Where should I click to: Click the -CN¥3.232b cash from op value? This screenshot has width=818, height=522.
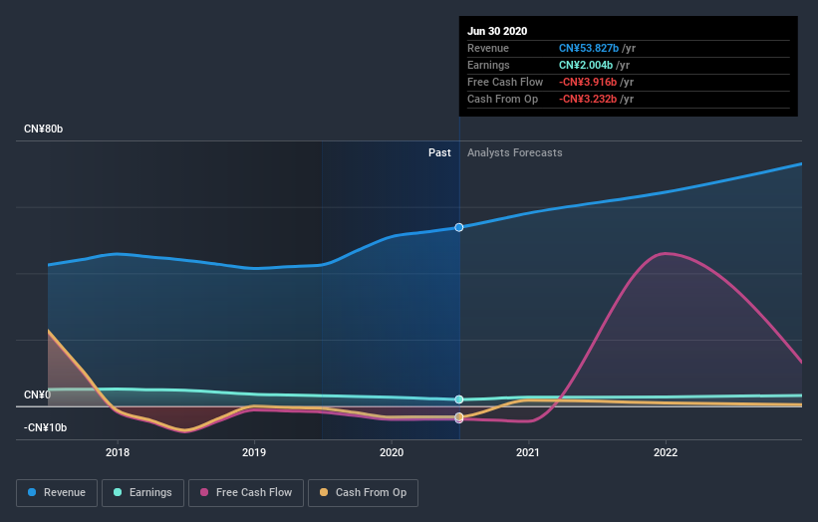pos(588,99)
